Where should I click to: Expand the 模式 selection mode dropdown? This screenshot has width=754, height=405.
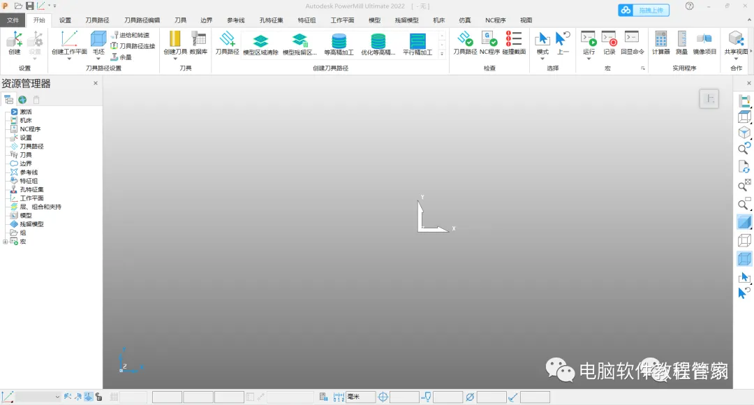point(542,59)
